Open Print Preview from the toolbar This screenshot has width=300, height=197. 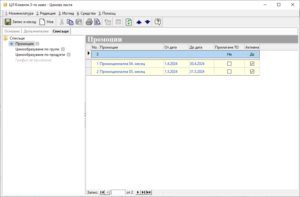(97, 22)
